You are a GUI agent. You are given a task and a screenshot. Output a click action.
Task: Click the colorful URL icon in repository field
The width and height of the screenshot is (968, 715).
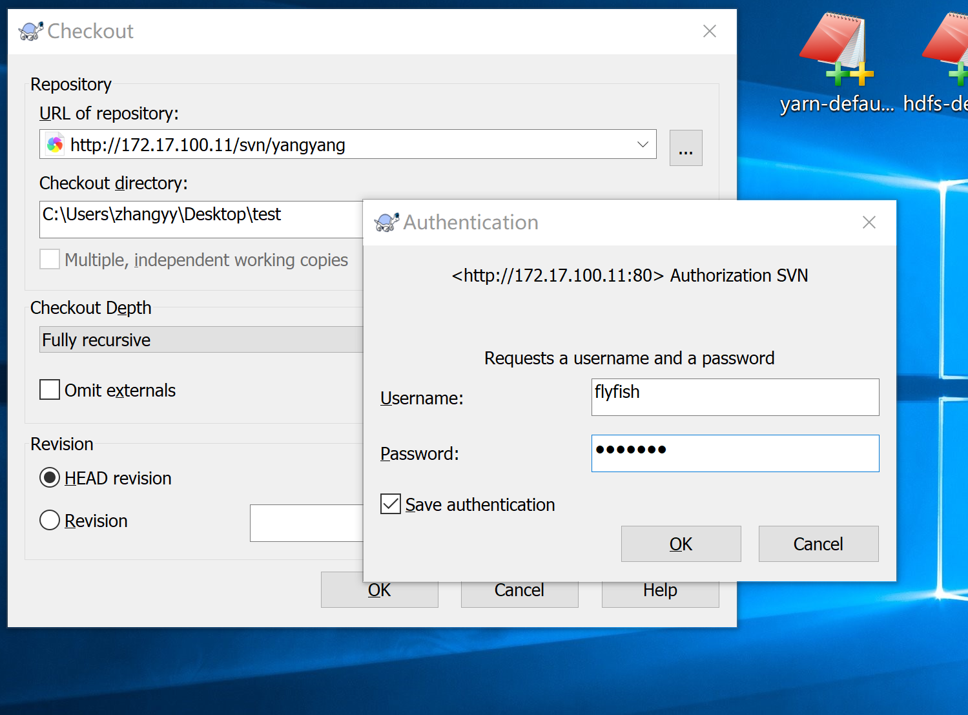coord(56,145)
